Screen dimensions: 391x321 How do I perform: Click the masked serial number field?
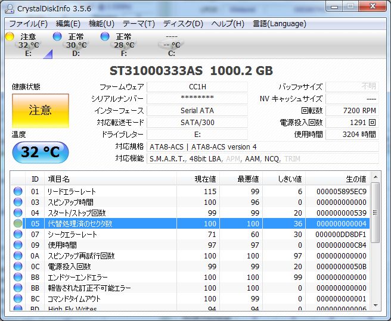[x=197, y=99]
